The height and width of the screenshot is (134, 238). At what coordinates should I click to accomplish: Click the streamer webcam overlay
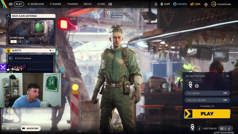[x=31, y=90]
